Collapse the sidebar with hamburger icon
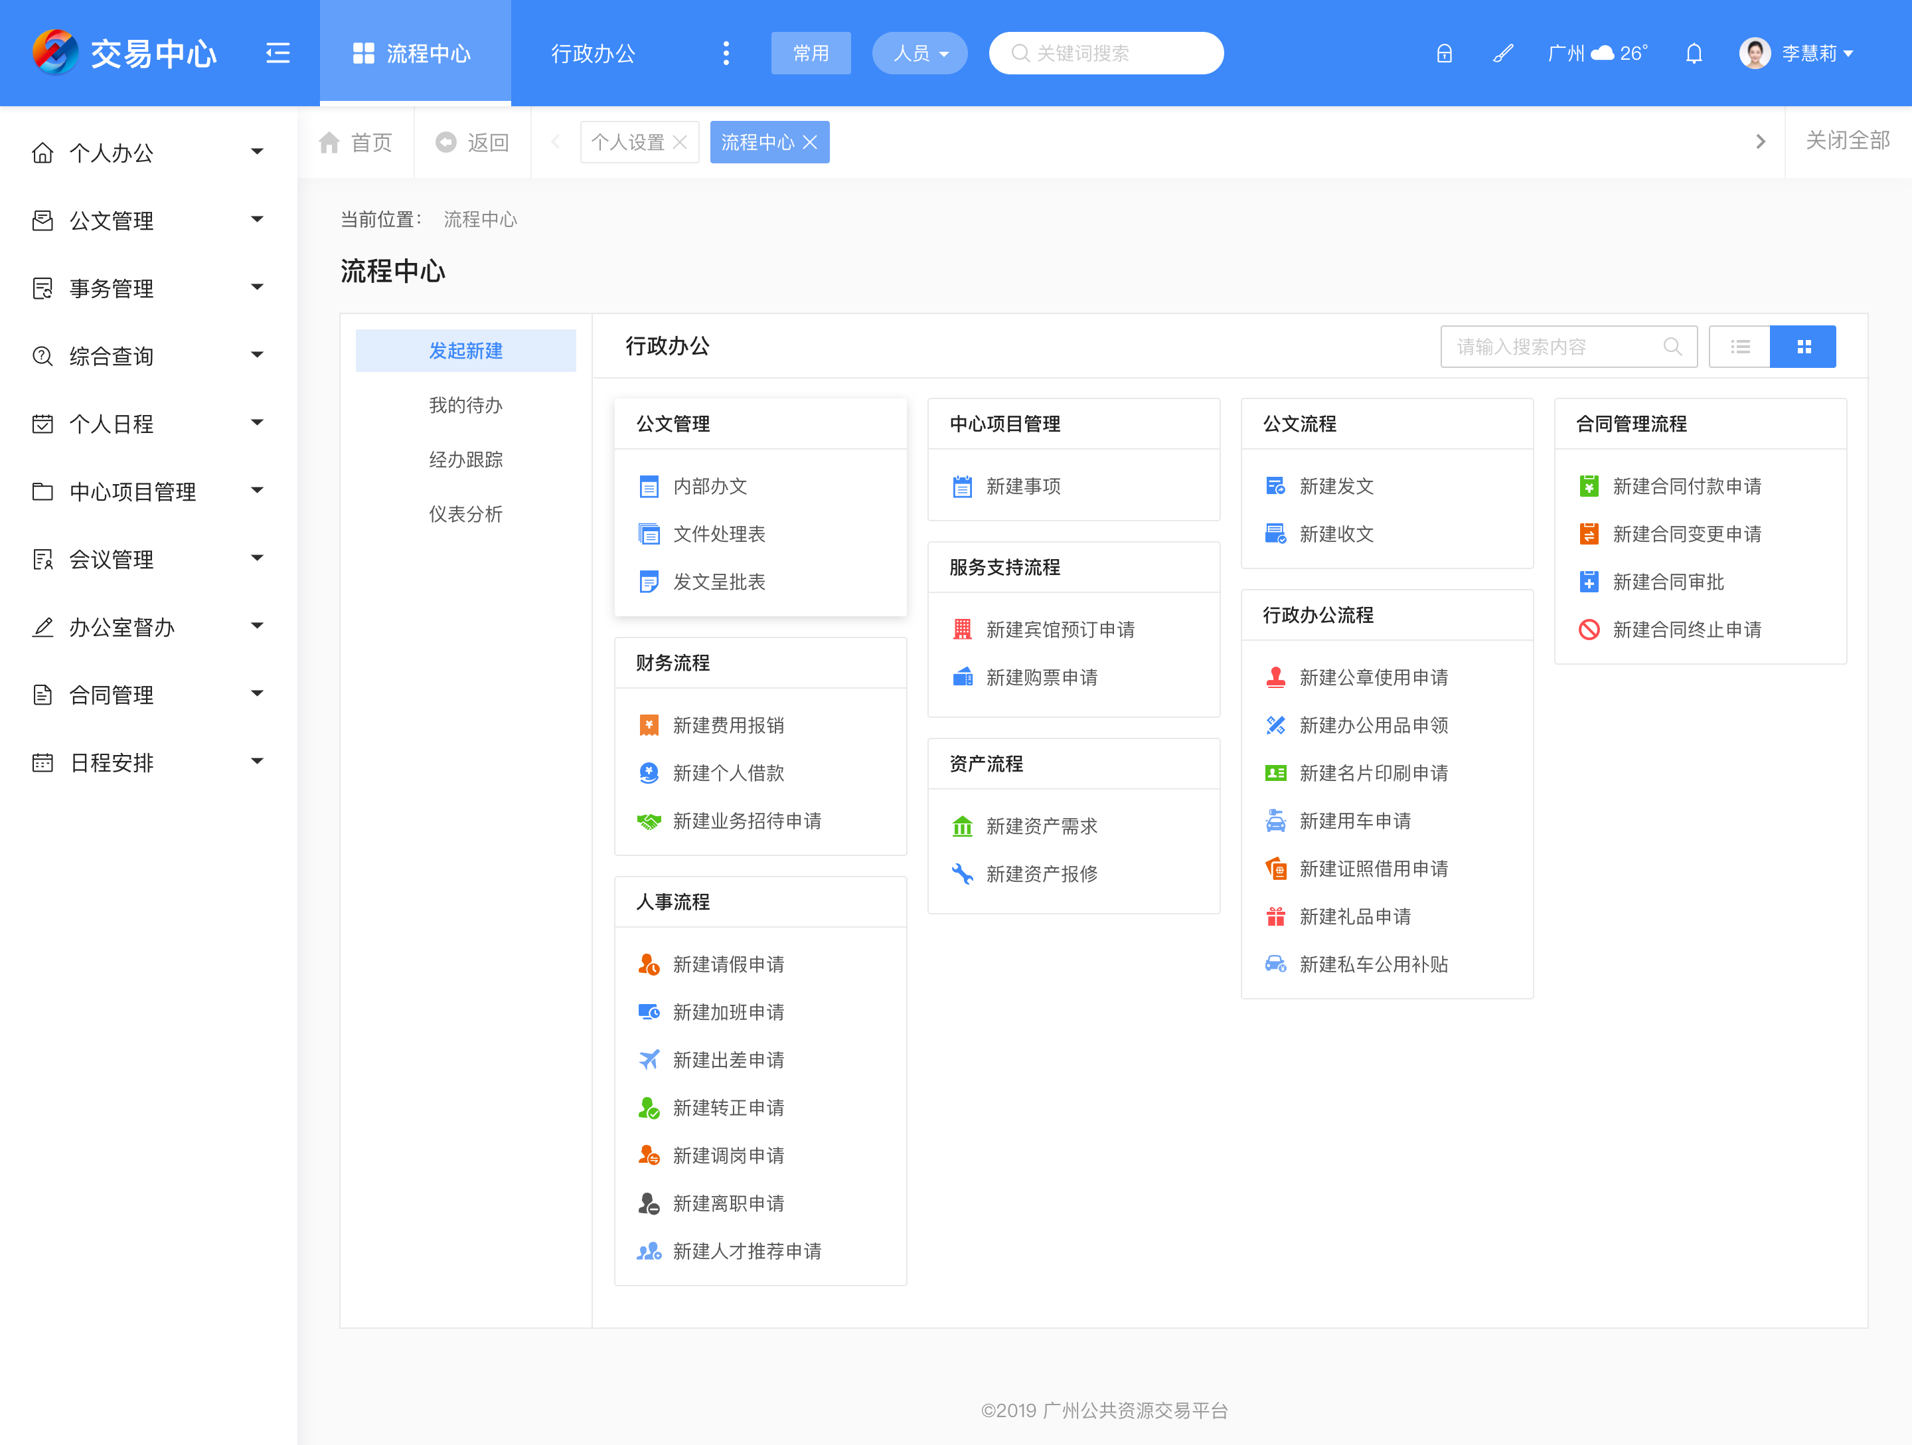The image size is (1912, 1445). click(x=278, y=54)
